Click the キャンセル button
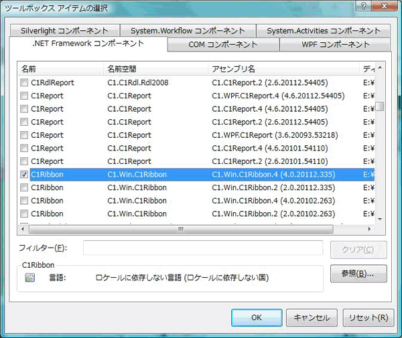The width and height of the screenshot is (402, 338). tap(312, 317)
